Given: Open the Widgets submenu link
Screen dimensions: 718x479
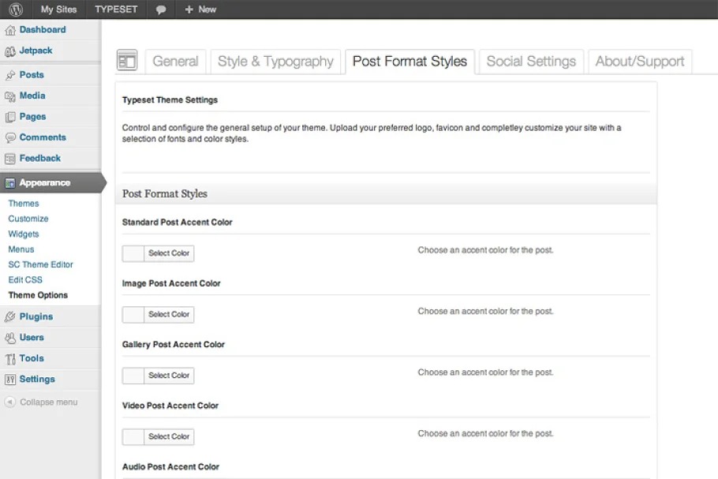Looking at the screenshot, I should tap(24, 234).
